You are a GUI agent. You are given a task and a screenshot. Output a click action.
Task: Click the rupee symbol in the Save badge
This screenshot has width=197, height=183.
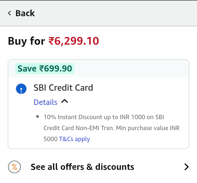42,68
